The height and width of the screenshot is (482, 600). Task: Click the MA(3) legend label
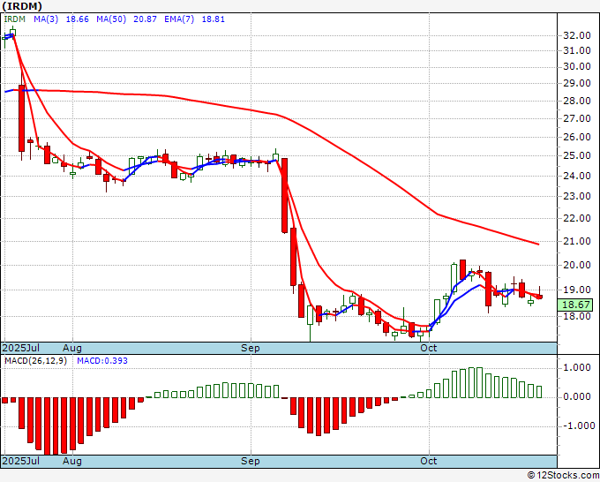(x=46, y=19)
